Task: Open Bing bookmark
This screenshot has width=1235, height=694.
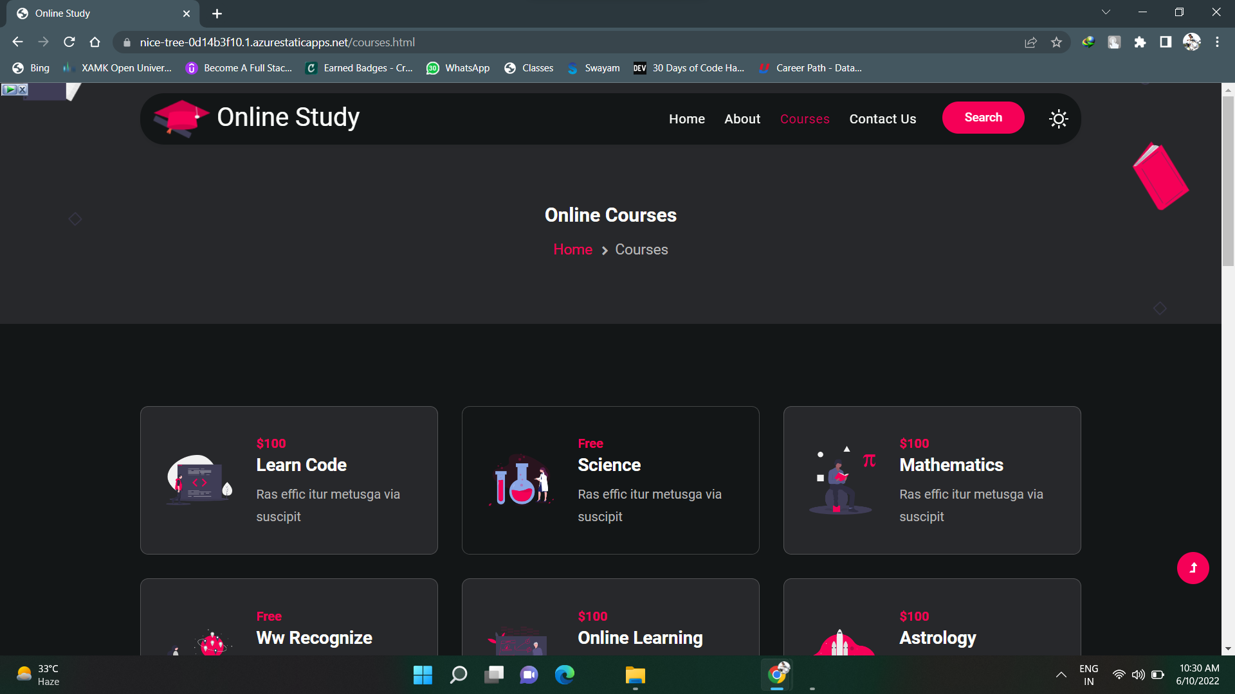Action: click(31, 68)
